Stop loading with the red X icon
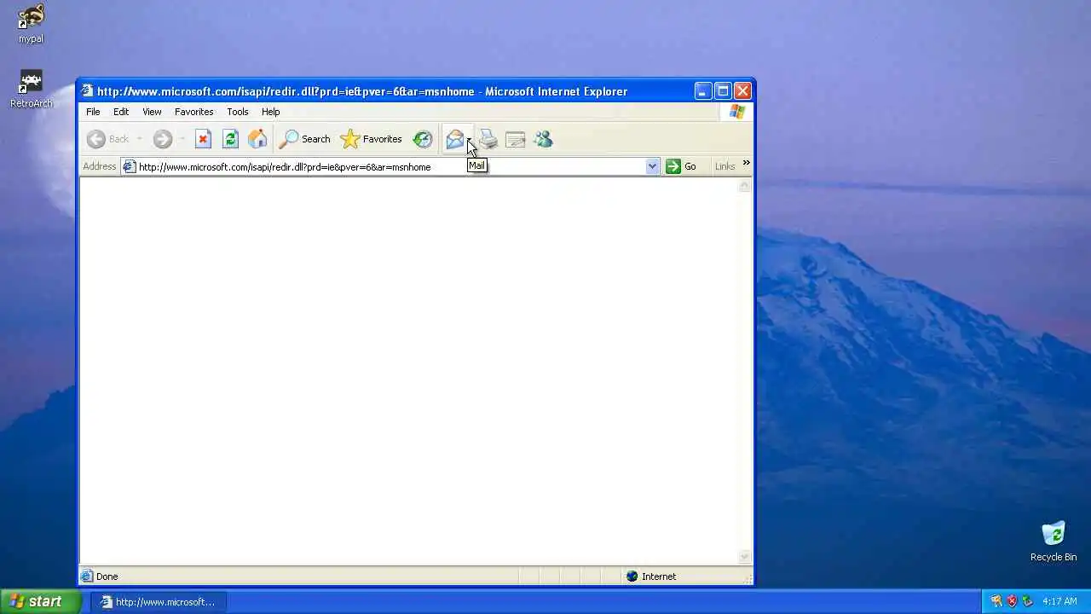This screenshot has width=1091, height=614. pyautogui.click(x=203, y=139)
